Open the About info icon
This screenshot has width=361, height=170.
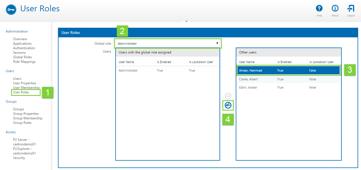point(335,8)
